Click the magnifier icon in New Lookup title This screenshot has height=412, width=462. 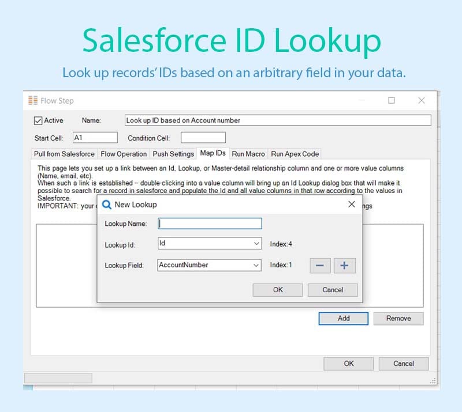click(106, 205)
